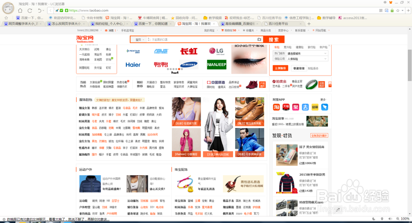Open the 购物车 shopping cart link
Viewport: 412px width, 223px height.
pos(229,30)
